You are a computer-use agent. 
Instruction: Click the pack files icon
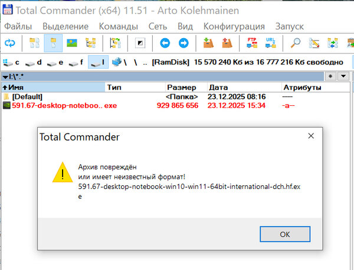coord(208,43)
